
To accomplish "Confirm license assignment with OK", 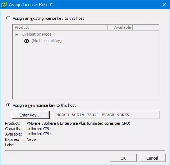I will (123, 158).
